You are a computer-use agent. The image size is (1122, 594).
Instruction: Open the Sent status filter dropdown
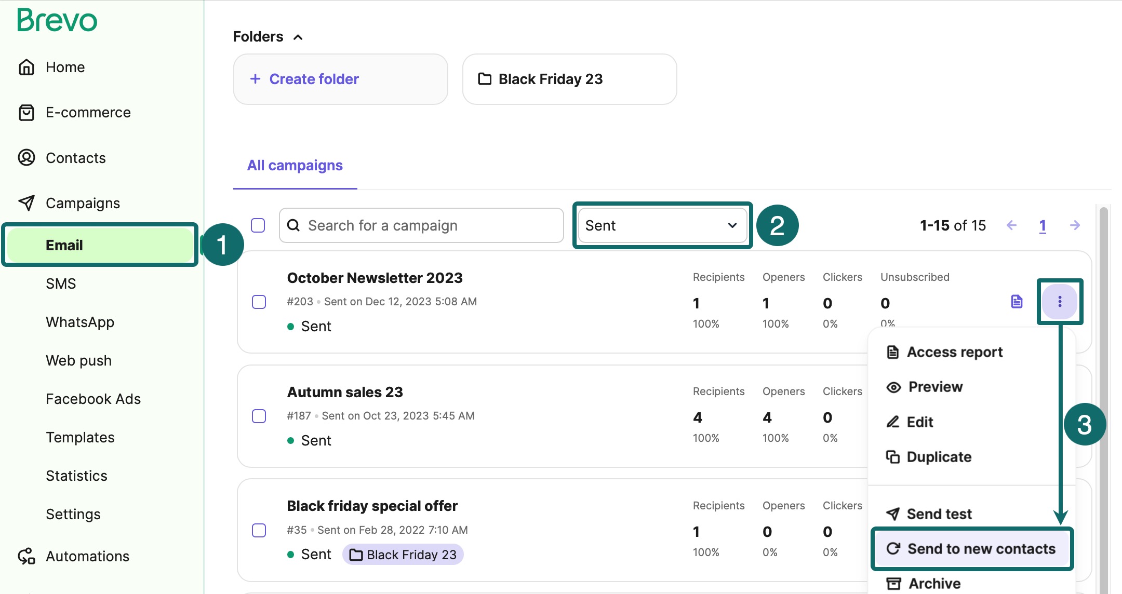click(662, 225)
